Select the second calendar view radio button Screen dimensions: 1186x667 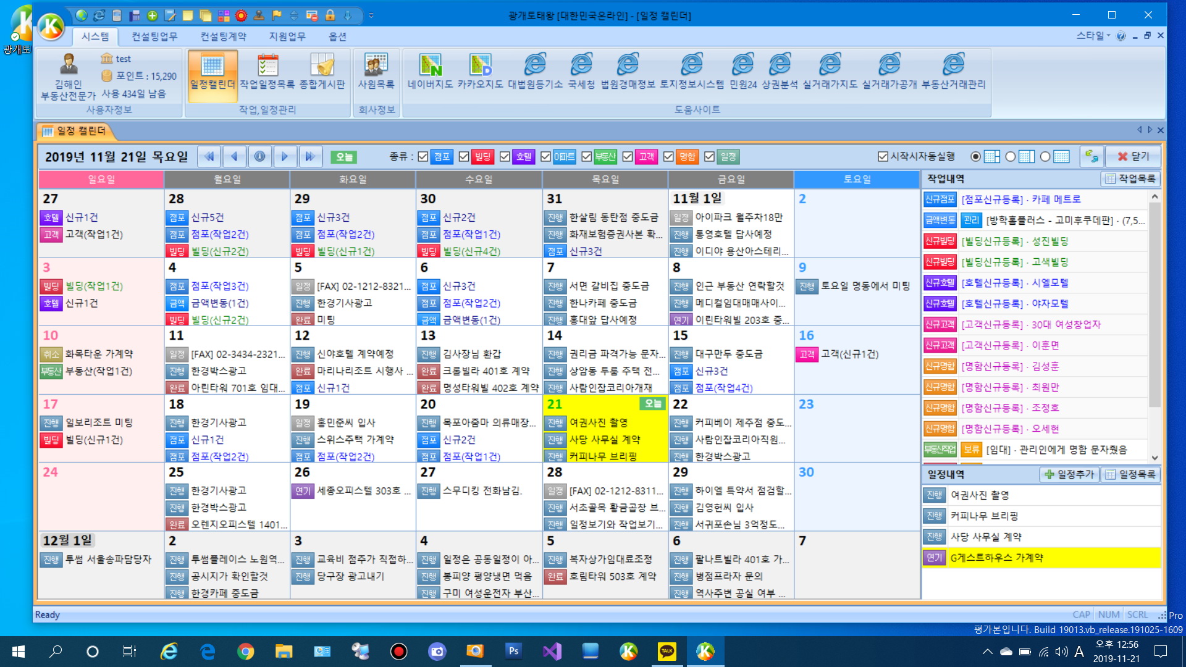(1011, 157)
